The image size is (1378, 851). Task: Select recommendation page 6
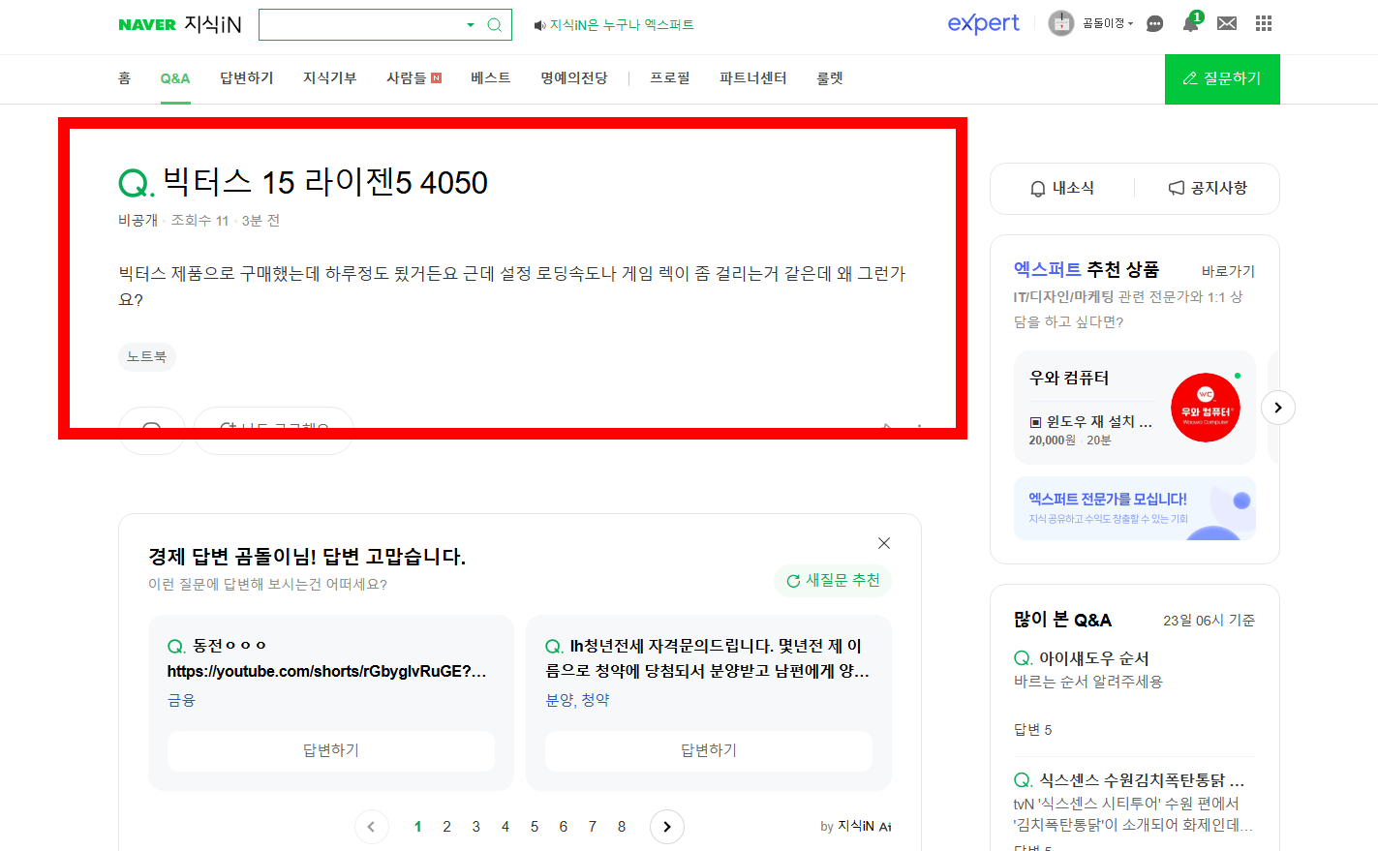point(563,827)
